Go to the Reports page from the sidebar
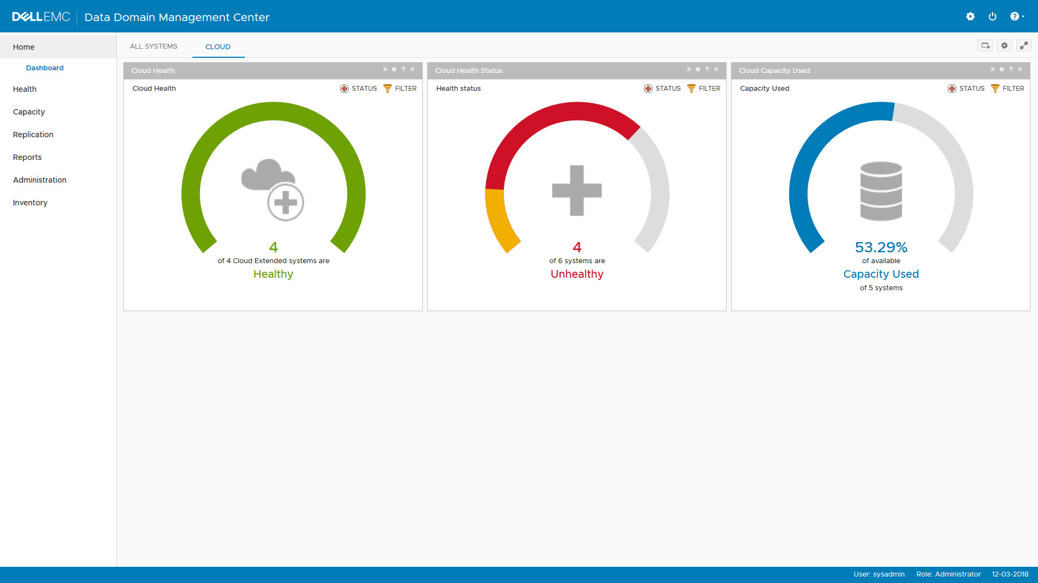Viewport: 1038px width, 583px height. 27,157
